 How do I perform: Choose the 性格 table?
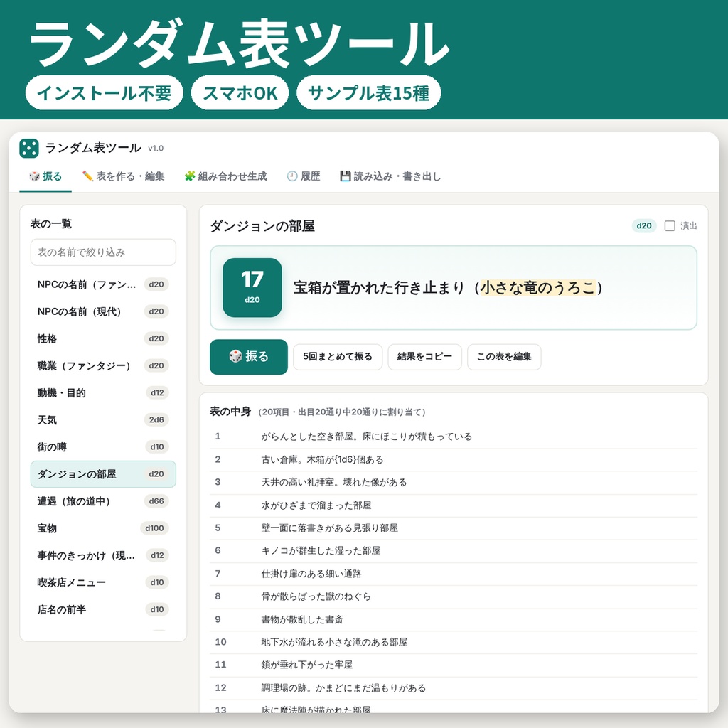tap(103, 338)
